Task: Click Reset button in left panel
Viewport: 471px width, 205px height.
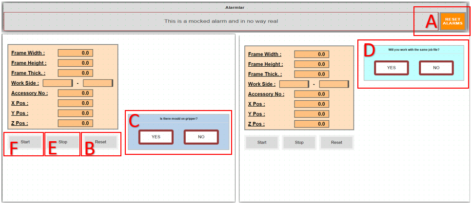Action: pyautogui.click(x=100, y=142)
